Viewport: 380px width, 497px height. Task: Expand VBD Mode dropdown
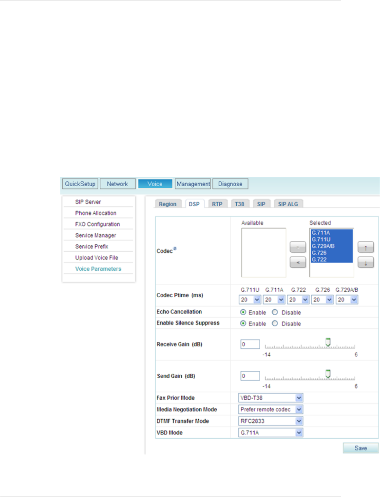(x=271, y=433)
